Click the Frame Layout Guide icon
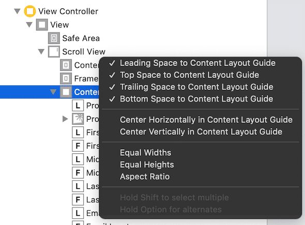This screenshot has width=305, height=225. (x=66, y=78)
